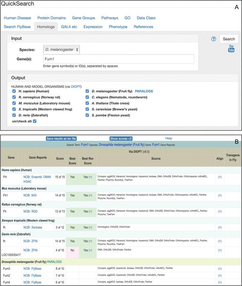Expand the alignment (+) for Fh1 row
242x286 pixels.
click(x=220, y=195)
